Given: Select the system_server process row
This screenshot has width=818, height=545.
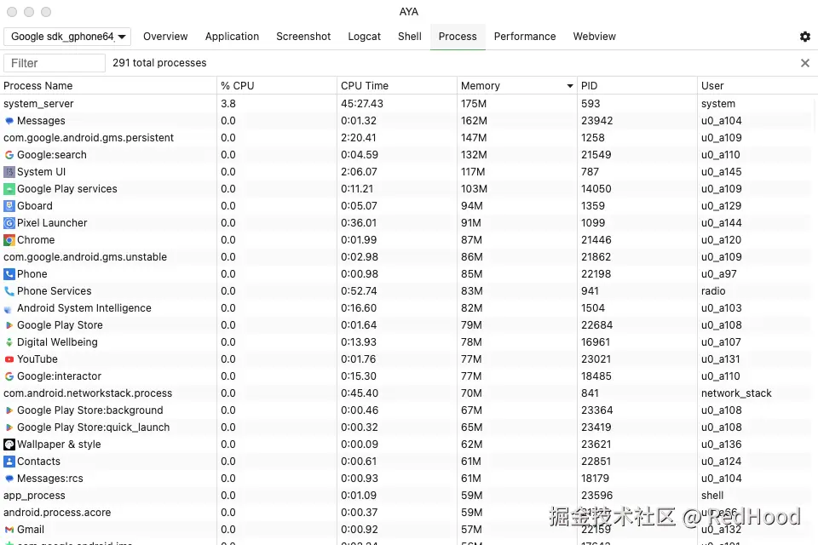Looking at the screenshot, I should (409, 104).
